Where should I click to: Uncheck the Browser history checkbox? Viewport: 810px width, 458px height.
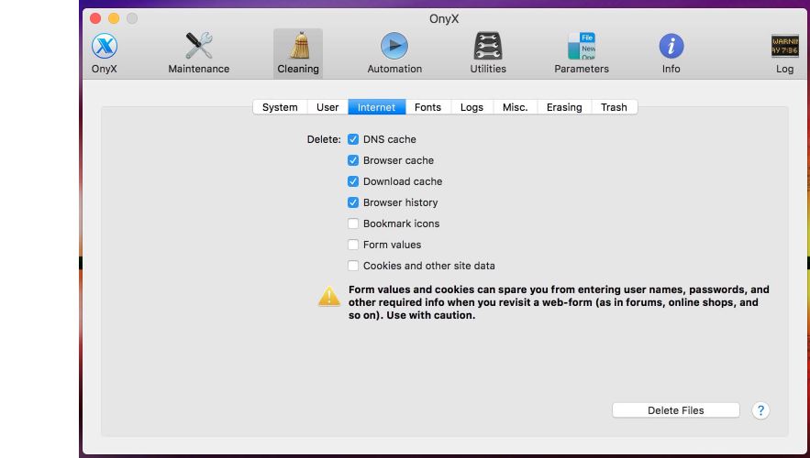tap(353, 202)
